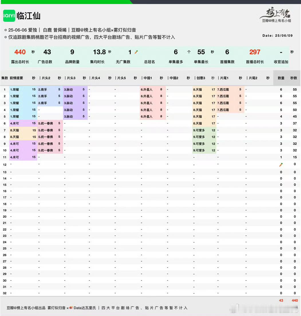Click 7.西瓜霜 in episode 4 row
Image resolution: width=301 pixels, height=316 pixels.
[x=223, y=110]
